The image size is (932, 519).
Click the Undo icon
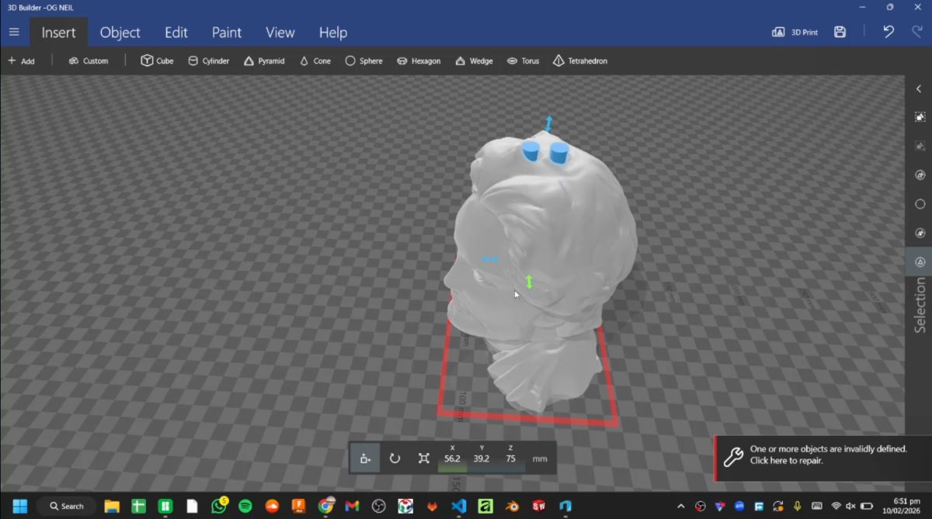888,31
